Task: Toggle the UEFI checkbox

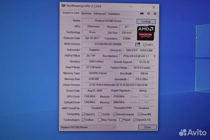Action: coord(145,45)
